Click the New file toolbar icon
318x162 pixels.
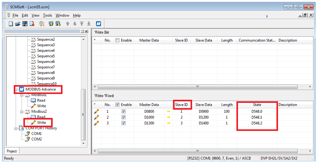coord(11,24)
